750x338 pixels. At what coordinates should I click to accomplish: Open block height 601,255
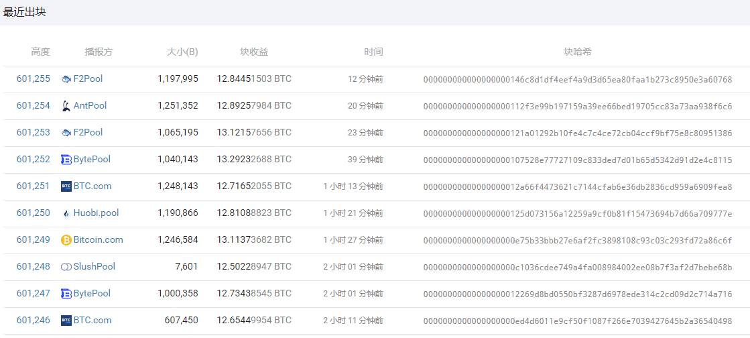[x=34, y=79]
